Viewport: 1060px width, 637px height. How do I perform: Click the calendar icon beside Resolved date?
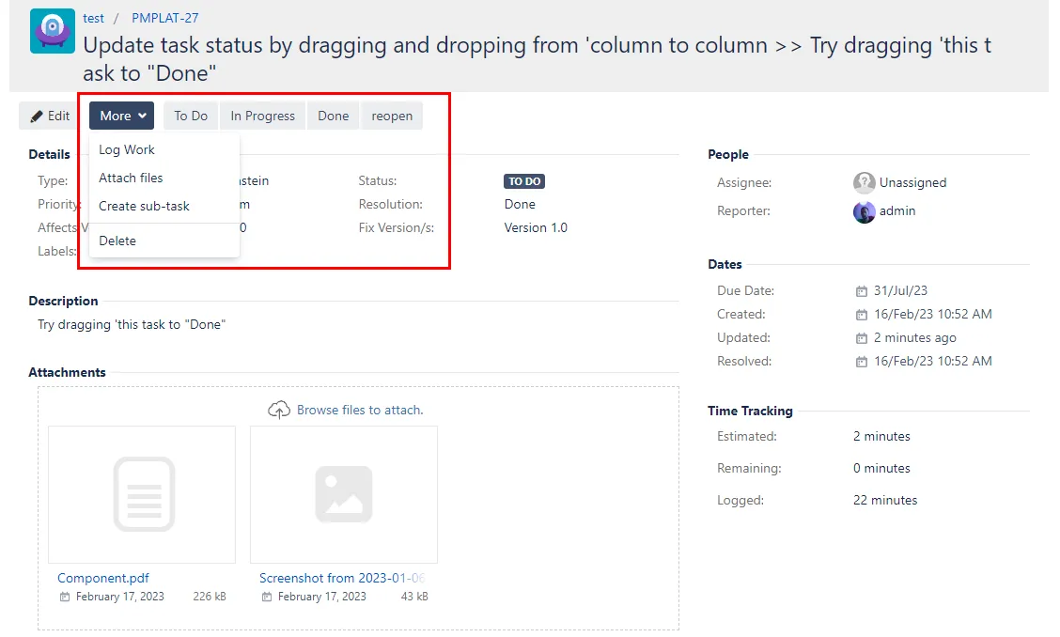(x=861, y=362)
